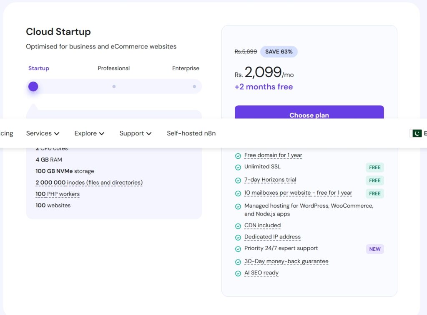This screenshot has height=315, width=427.
Task: Click the Pakistan flag icon
Action: coord(417,133)
